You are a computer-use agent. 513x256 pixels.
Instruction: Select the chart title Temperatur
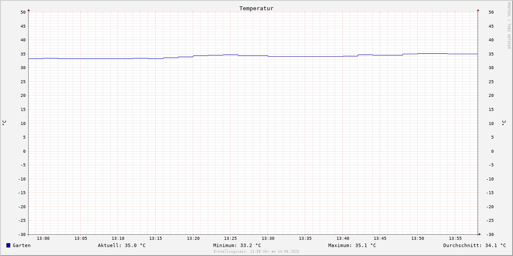tap(256, 8)
